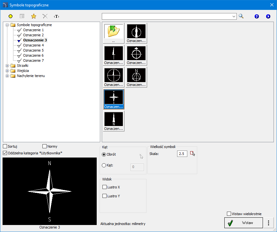Screen dimensions: 277x232
Task: Enable the Sortuj checkbox
Action: pyautogui.click(x=5, y=146)
